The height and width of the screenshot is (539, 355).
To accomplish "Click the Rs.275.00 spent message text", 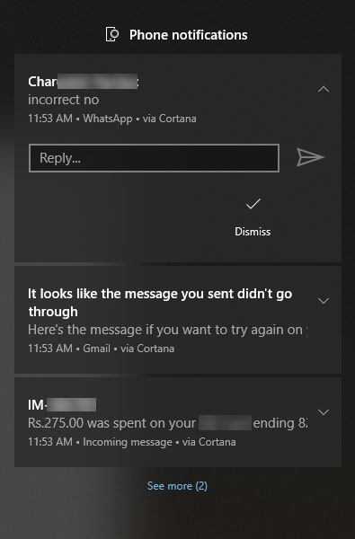I will [167, 423].
